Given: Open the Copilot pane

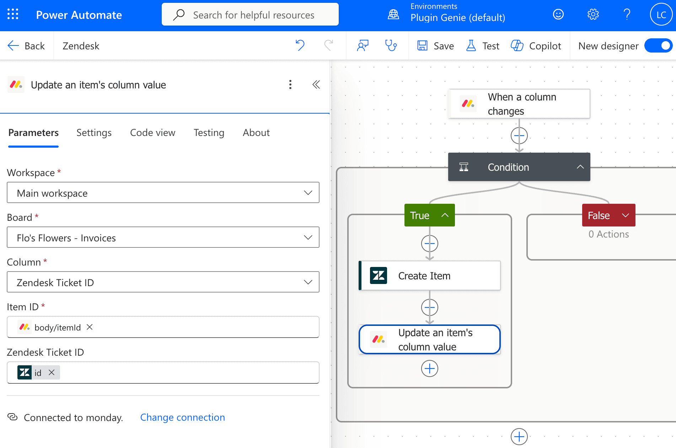Looking at the screenshot, I should 536,46.
